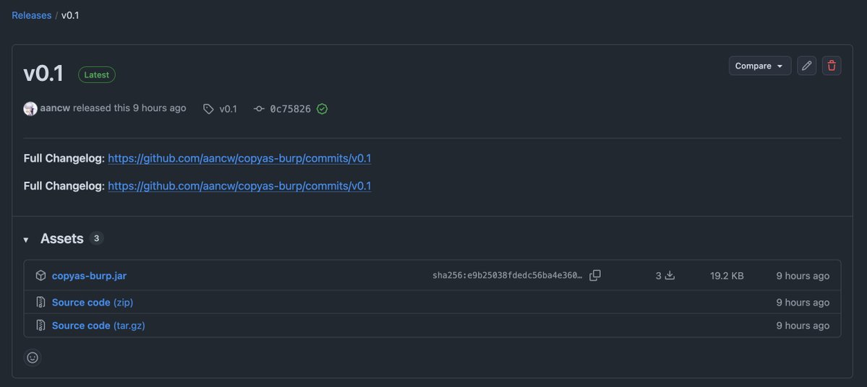Collapse the Assets section triangle

(26, 240)
